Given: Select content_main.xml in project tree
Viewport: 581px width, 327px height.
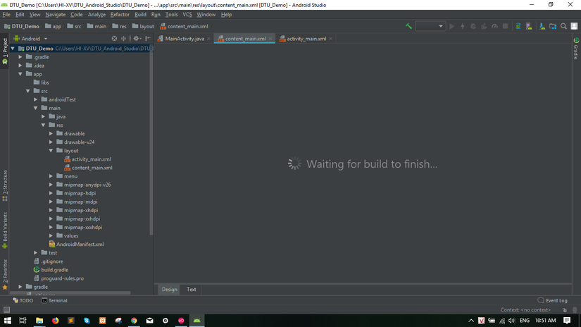Looking at the screenshot, I should [x=88, y=168].
